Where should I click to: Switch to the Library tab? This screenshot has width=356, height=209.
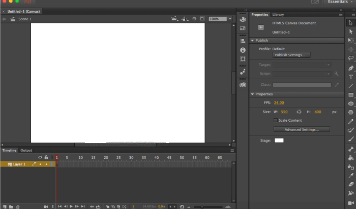click(278, 15)
